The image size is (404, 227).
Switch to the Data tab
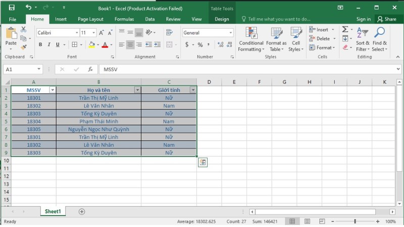[x=149, y=19]
